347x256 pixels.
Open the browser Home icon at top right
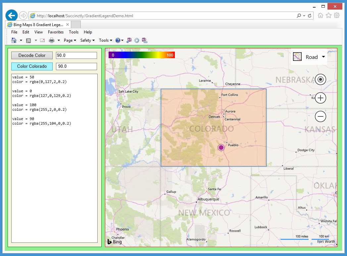pyautogui.click(x=320, y=16)
